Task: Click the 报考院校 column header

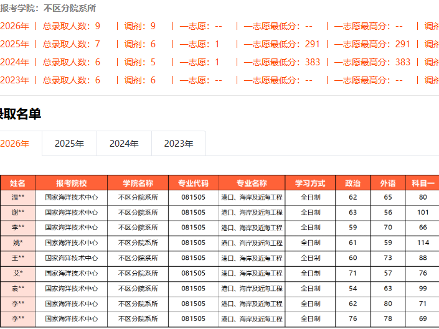Action: [x=72, y=183]
